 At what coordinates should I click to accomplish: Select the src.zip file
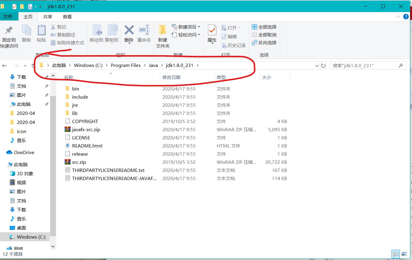click(x=79, y=162)
